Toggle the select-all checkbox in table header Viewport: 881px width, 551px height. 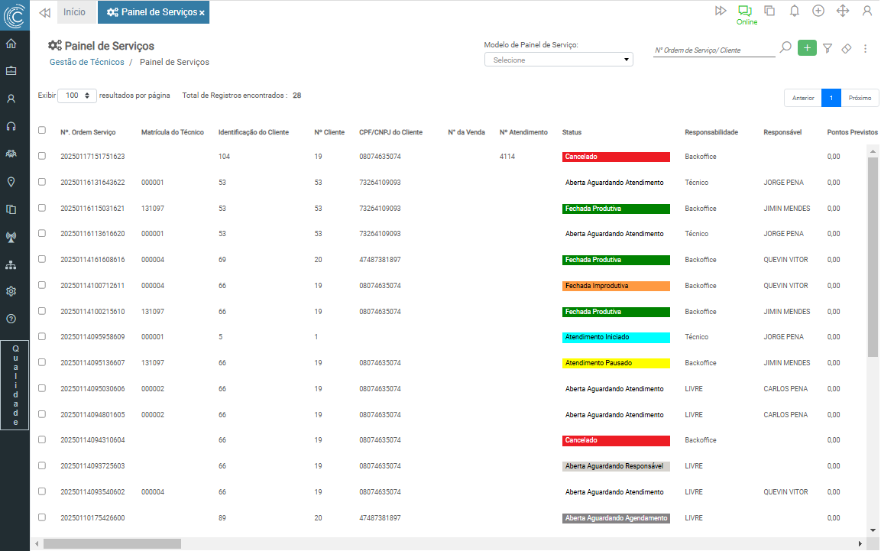[42, 130]
